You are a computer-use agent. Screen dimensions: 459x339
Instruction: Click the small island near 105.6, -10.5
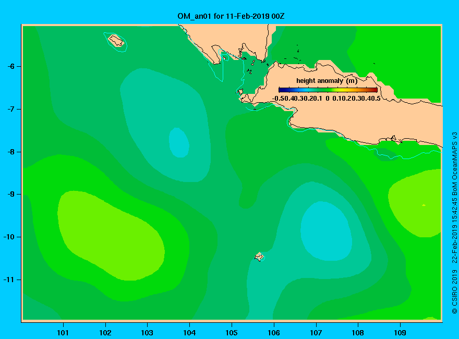[x=259, y=257]
